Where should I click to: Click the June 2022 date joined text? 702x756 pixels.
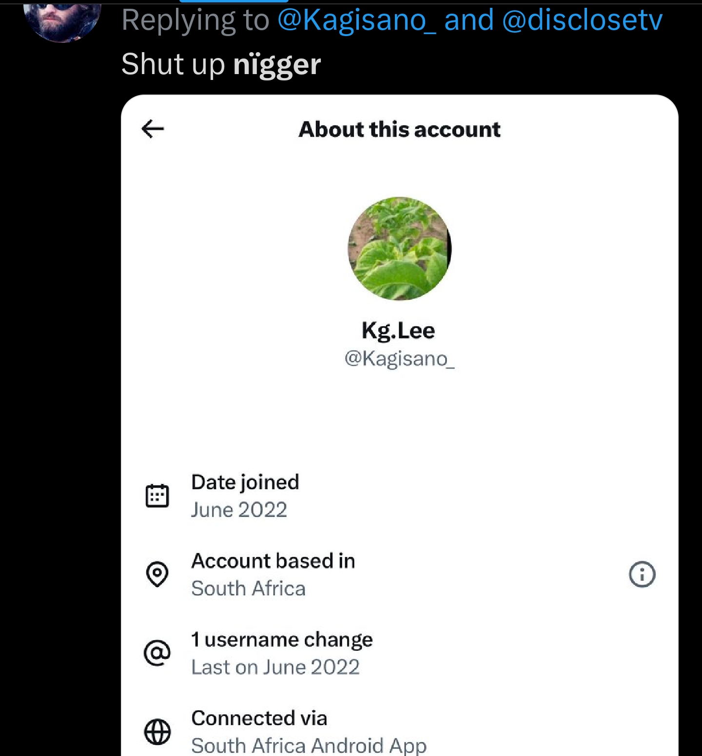pos(239,510)
